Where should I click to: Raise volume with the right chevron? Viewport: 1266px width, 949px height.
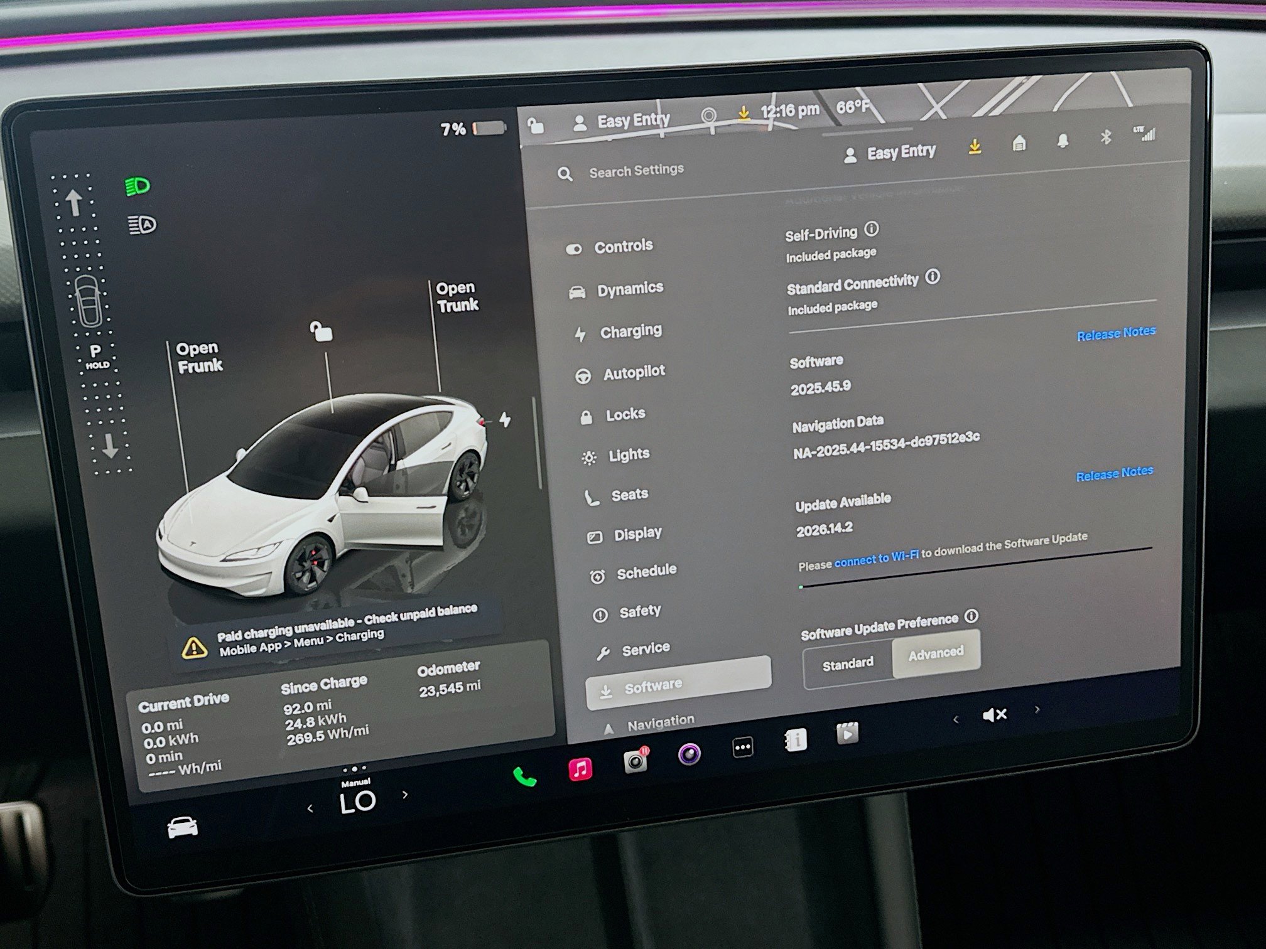1037,710
